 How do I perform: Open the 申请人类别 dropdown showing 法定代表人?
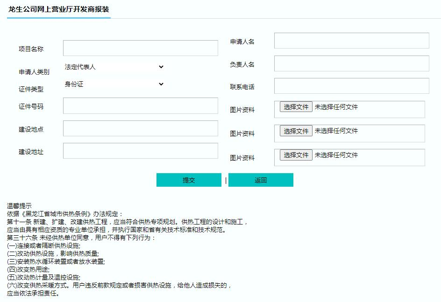[114, 67]
